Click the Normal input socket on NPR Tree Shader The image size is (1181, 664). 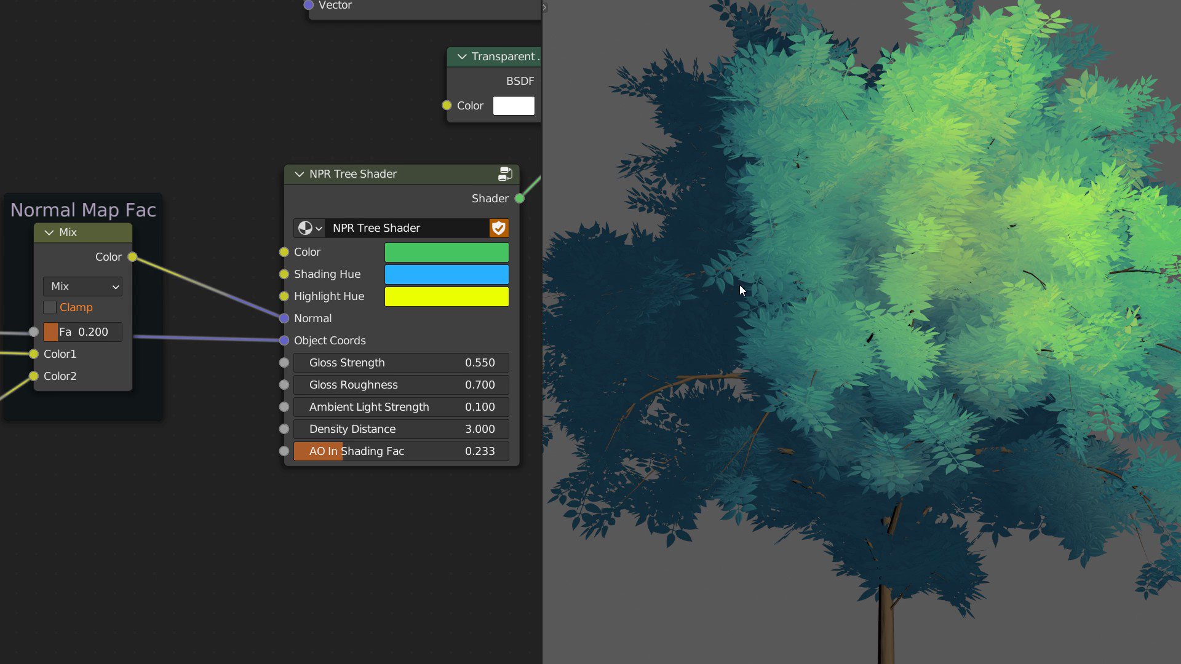pos(284,318)
